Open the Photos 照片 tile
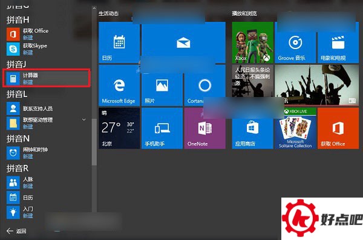 pos(162,85)
